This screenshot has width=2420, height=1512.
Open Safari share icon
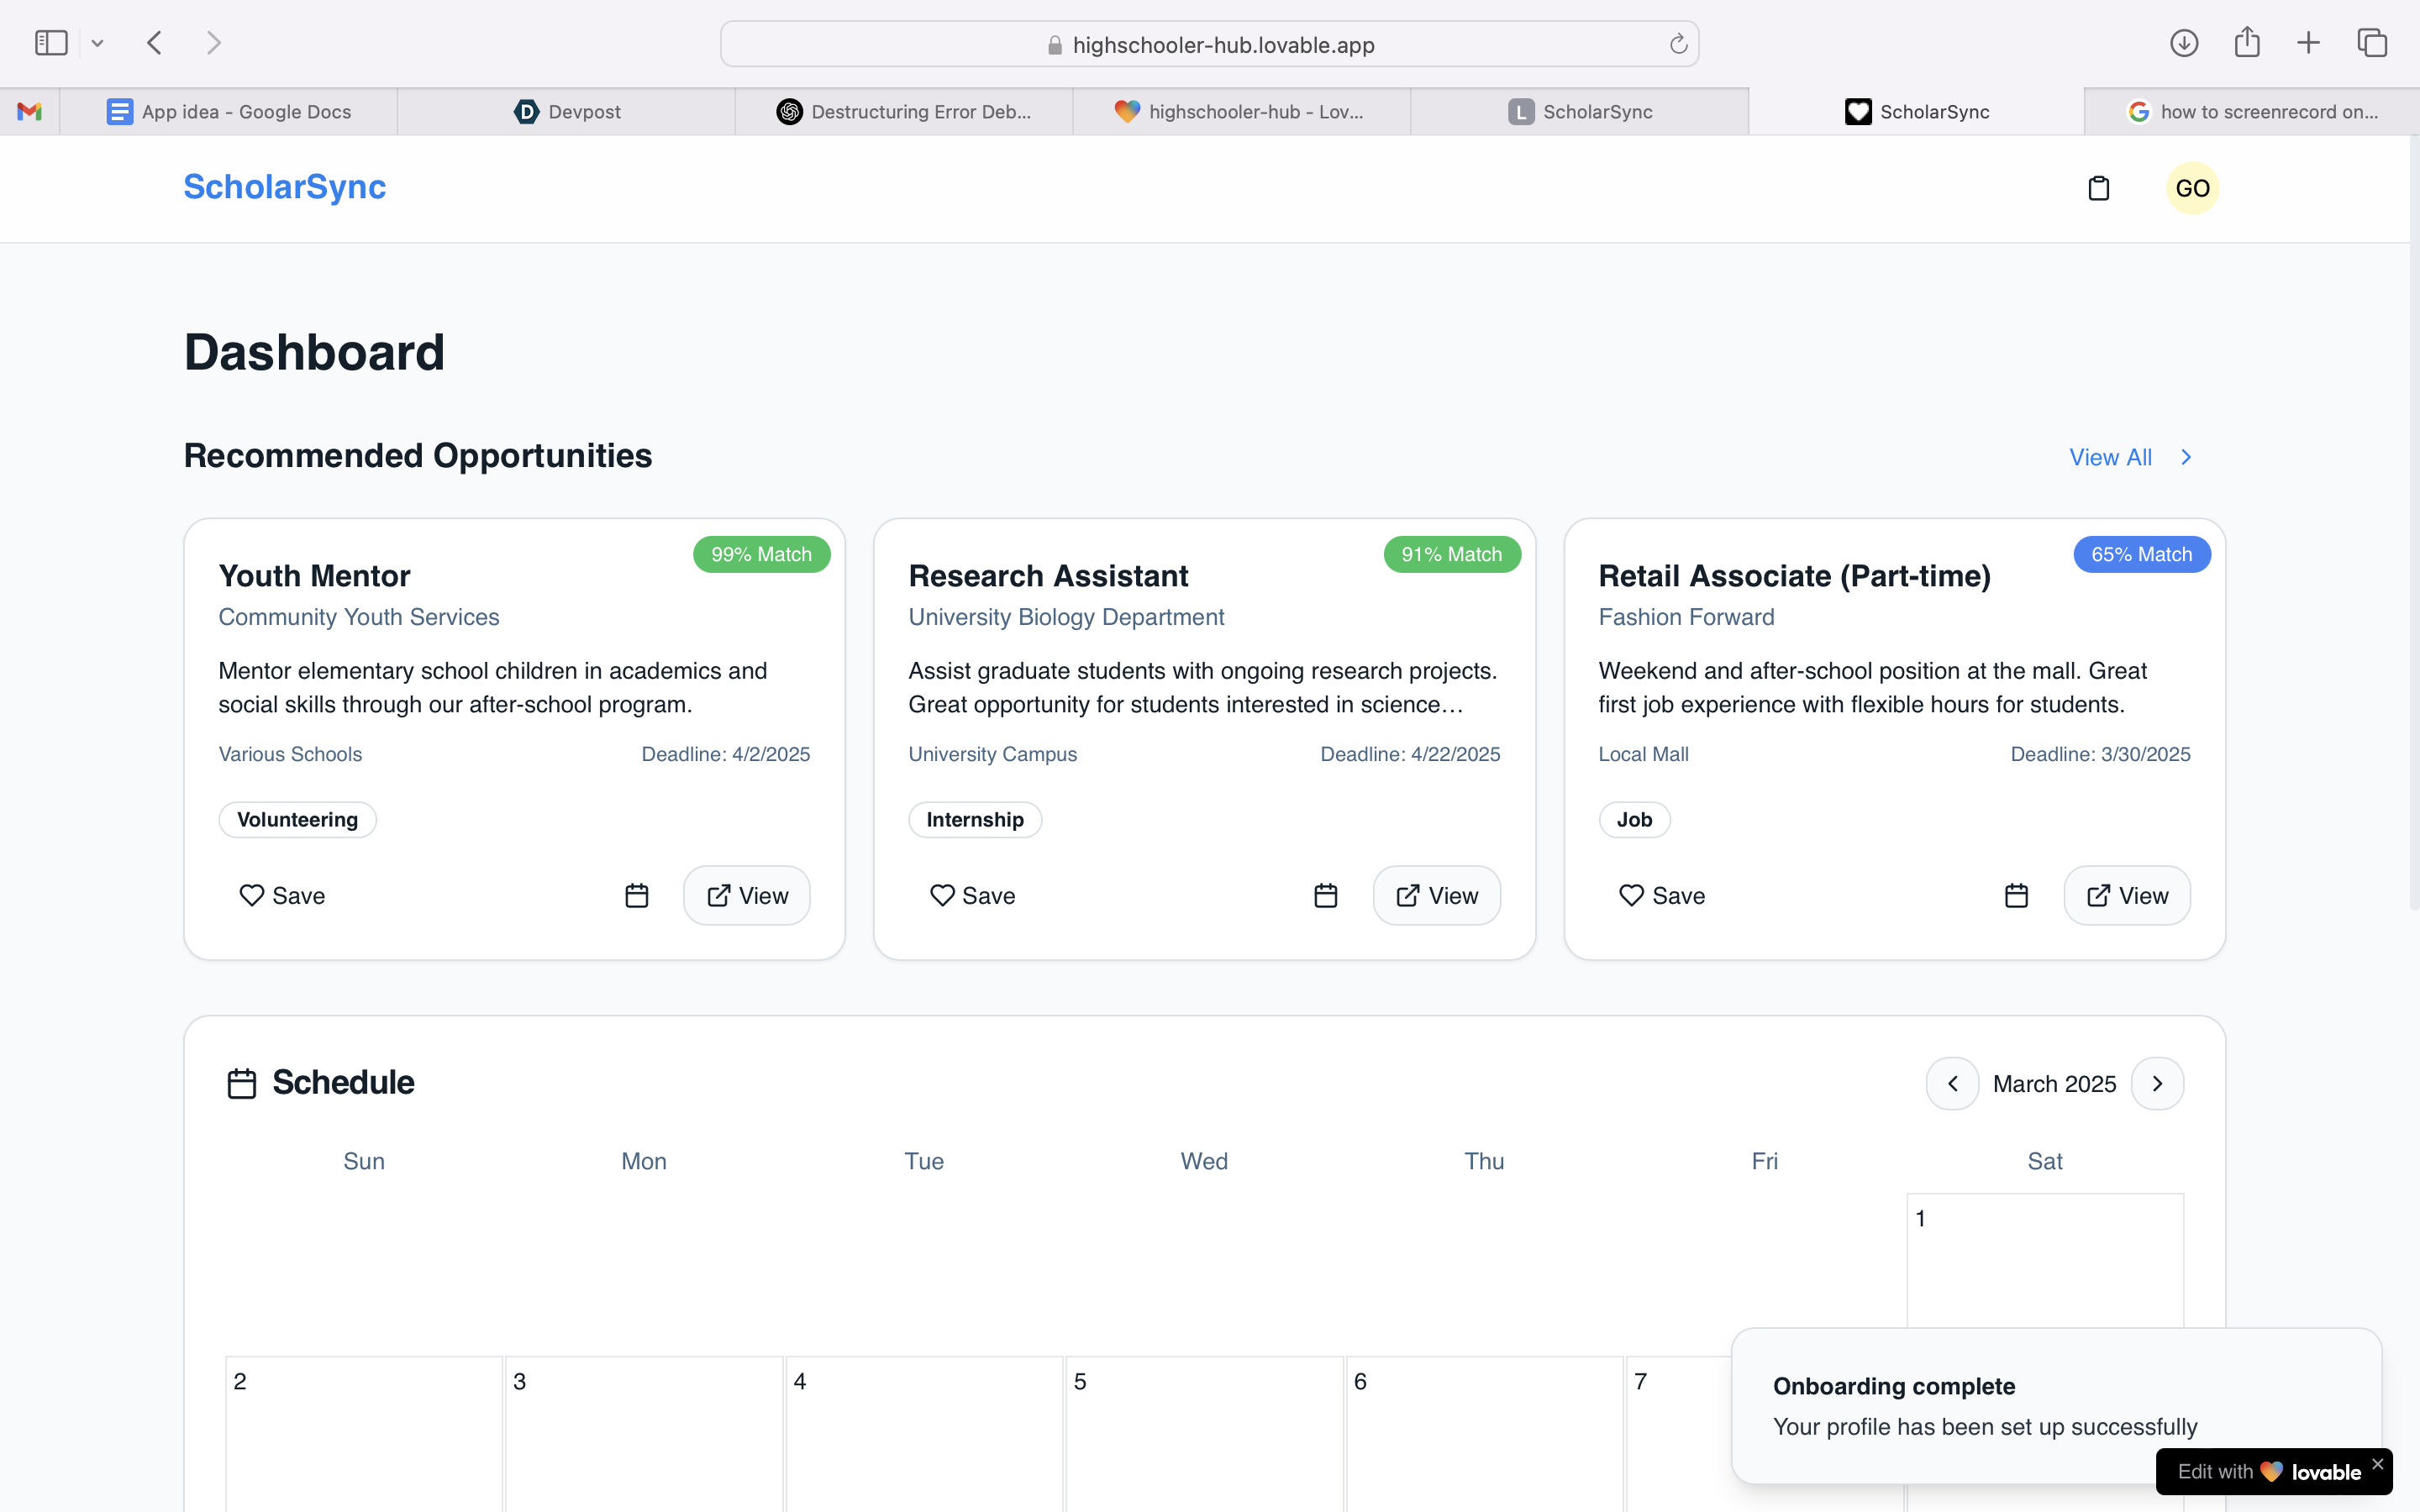pos(2247,43)
